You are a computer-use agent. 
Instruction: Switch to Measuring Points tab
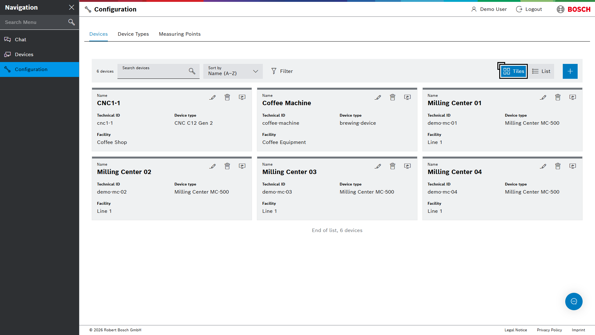point(180,34)
